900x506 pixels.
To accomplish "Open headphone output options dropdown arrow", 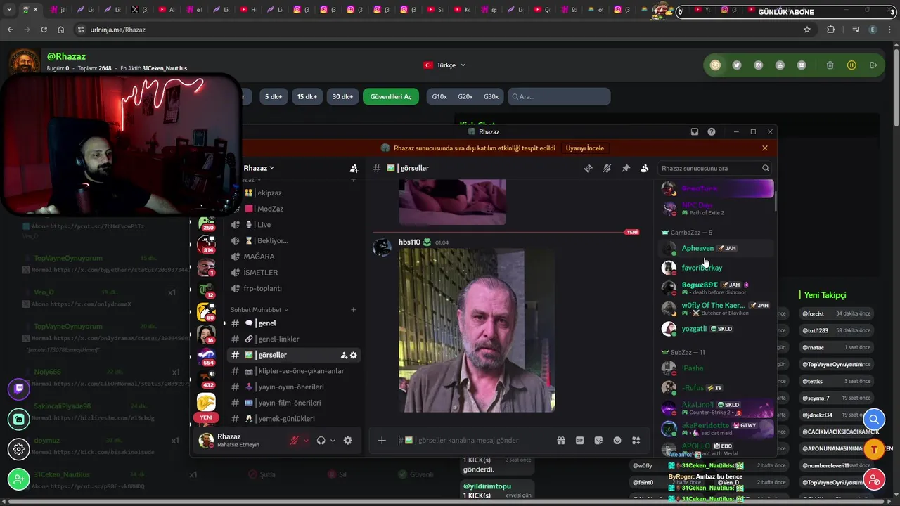I will 333,441.
